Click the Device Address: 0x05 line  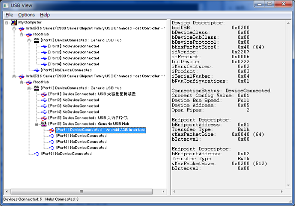click(210, 105)
